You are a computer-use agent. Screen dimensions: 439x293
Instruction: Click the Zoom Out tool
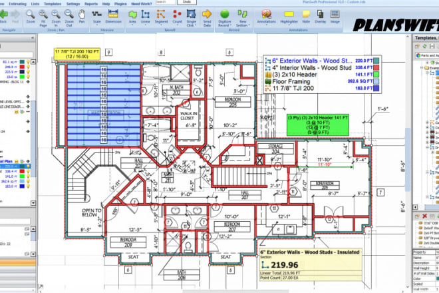[69, 17]
